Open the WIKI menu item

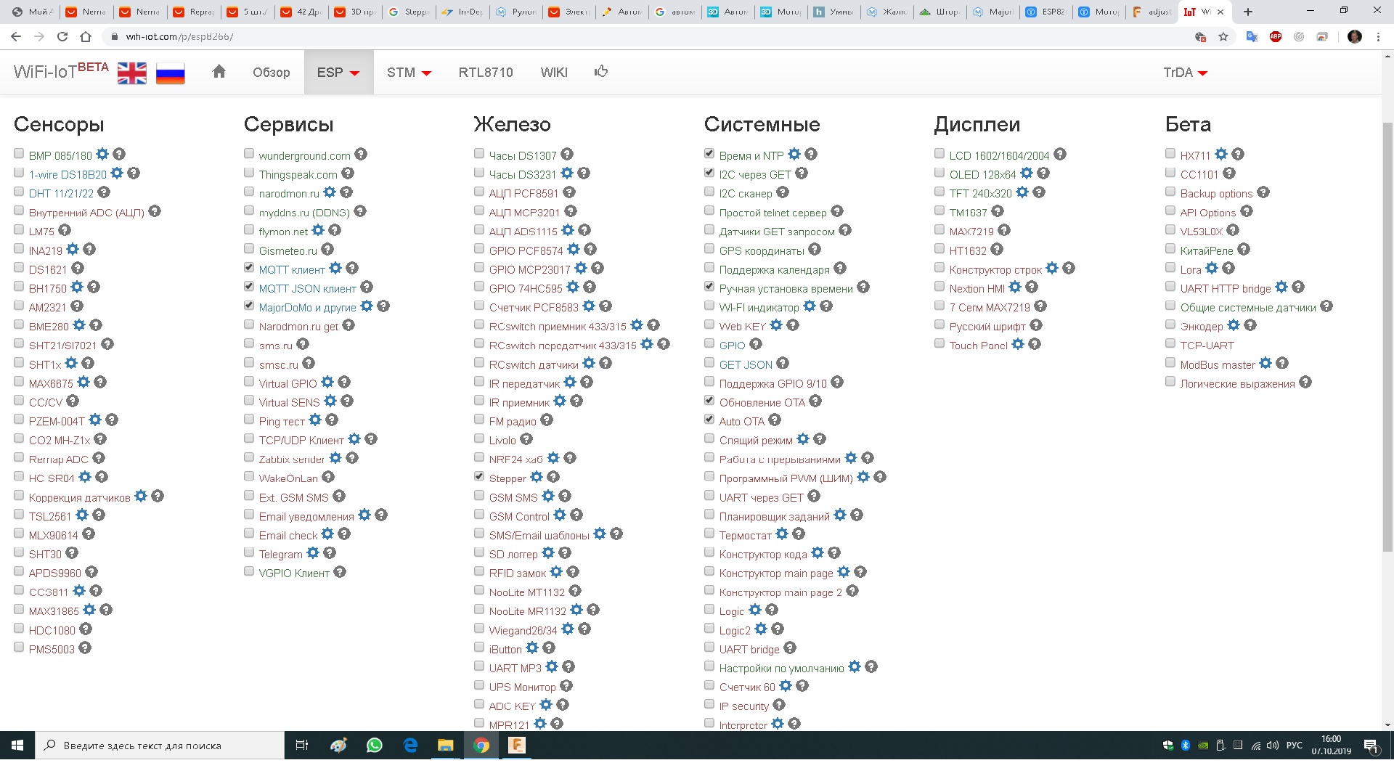pos(554,73)
